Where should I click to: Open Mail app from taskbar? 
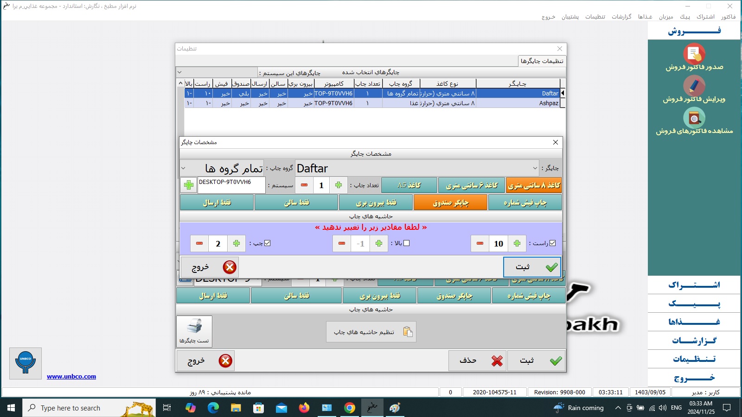281,408
